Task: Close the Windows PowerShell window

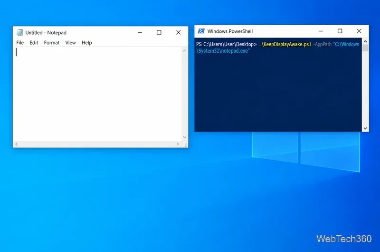Action: [359, 31]
